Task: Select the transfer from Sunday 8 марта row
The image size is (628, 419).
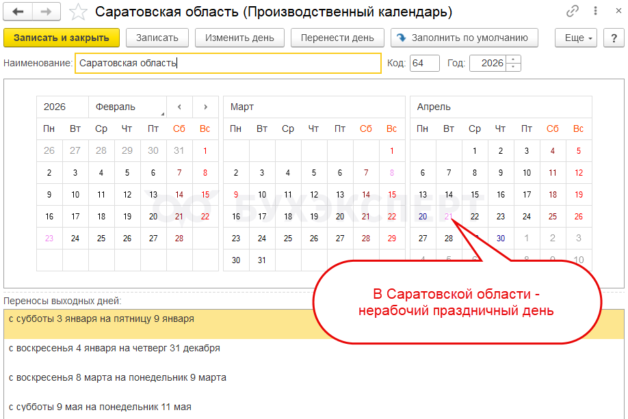Action: (117, 377)
